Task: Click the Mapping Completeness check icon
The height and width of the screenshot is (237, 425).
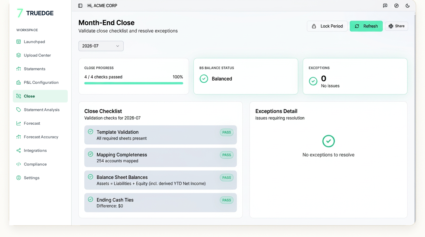Action: 90,154
